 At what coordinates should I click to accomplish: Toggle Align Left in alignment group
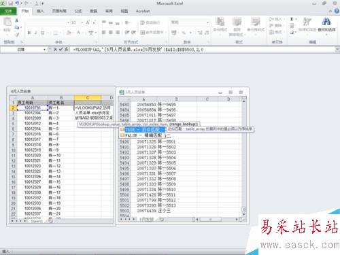[x=103, y=33]
